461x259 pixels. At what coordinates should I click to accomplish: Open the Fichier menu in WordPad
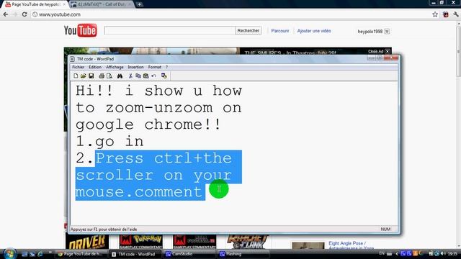pos(79,67)
